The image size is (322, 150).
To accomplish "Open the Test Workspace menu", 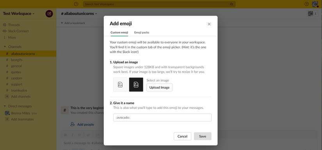I will click(x=19, y=14).
